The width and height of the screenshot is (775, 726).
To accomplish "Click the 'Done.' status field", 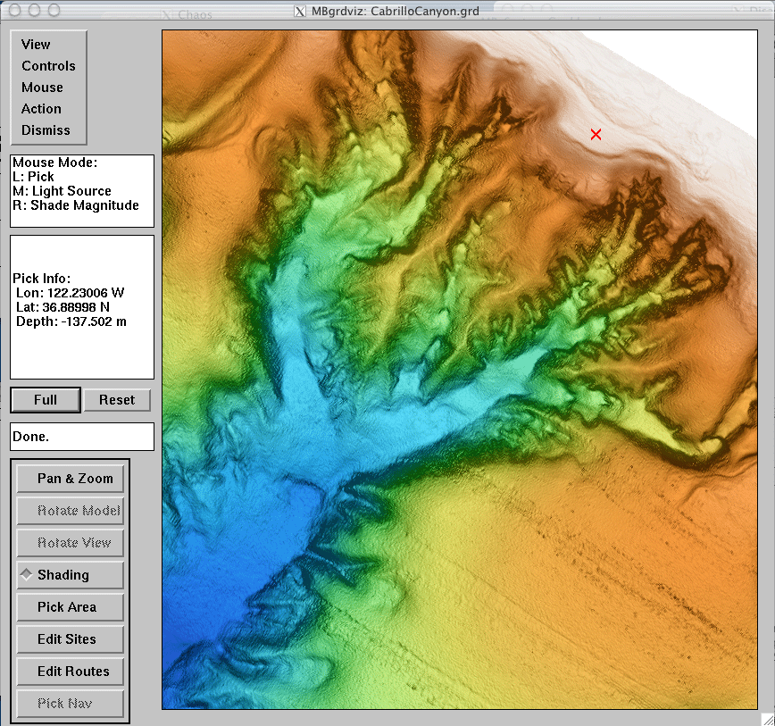I will tap(81, 437).
